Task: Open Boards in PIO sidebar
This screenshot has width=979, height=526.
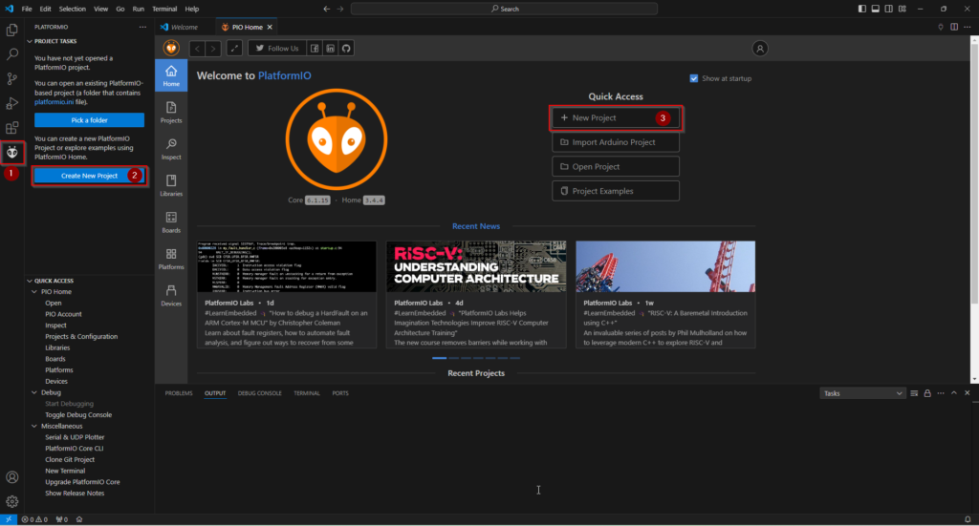Action: [x=171, y=222]
